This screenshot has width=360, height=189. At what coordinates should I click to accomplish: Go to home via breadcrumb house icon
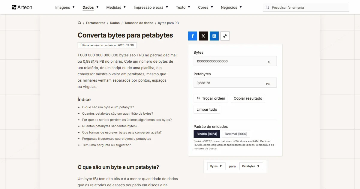click(x=79, y=23)
